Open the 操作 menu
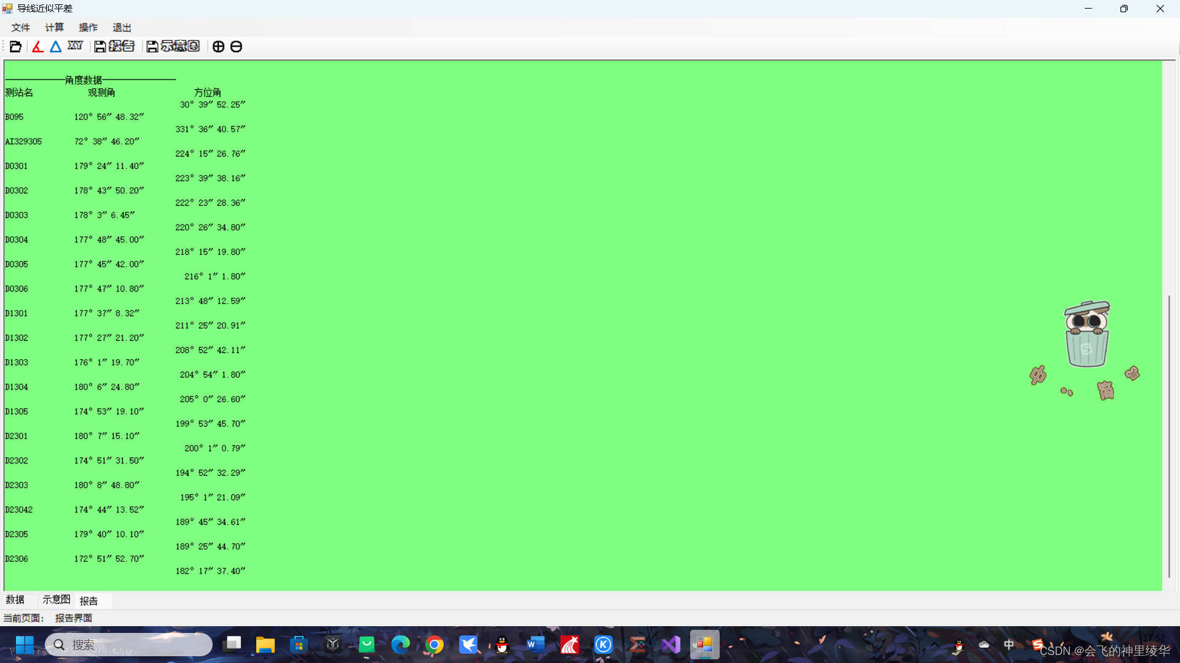 coord(88,28)
